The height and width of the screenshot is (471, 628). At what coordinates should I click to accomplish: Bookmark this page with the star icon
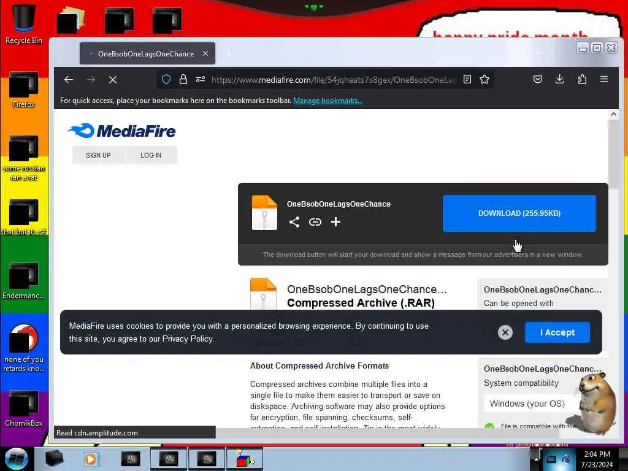(x=484, y=79)
